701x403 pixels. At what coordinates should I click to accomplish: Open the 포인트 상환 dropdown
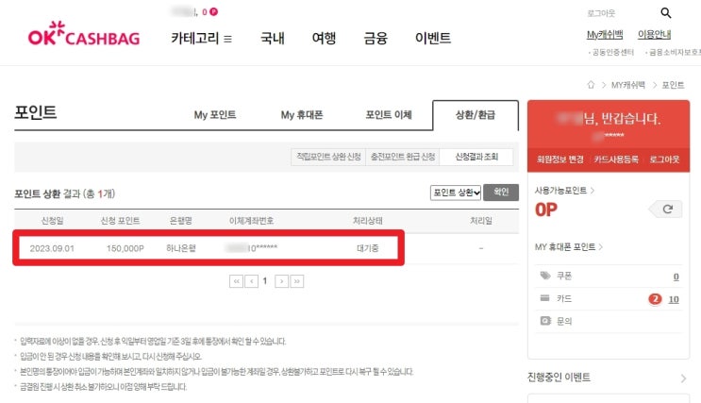click(456, 193)
